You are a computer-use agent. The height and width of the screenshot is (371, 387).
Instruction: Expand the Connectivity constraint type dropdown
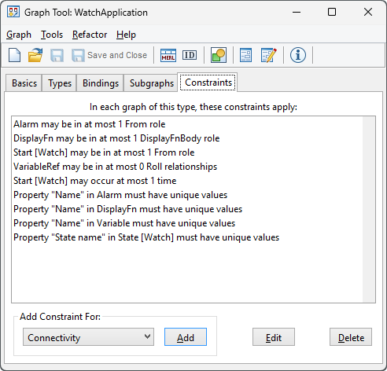point(88,337)
